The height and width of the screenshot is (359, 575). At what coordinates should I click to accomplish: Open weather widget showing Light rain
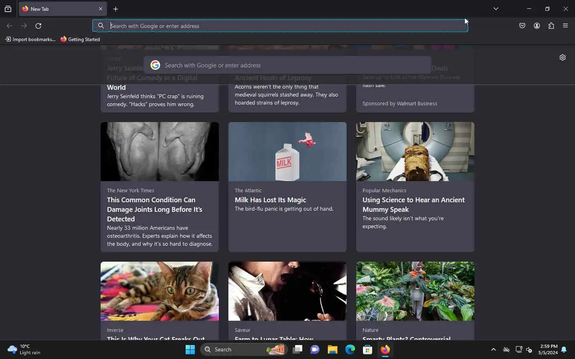[x=24, y=349]
